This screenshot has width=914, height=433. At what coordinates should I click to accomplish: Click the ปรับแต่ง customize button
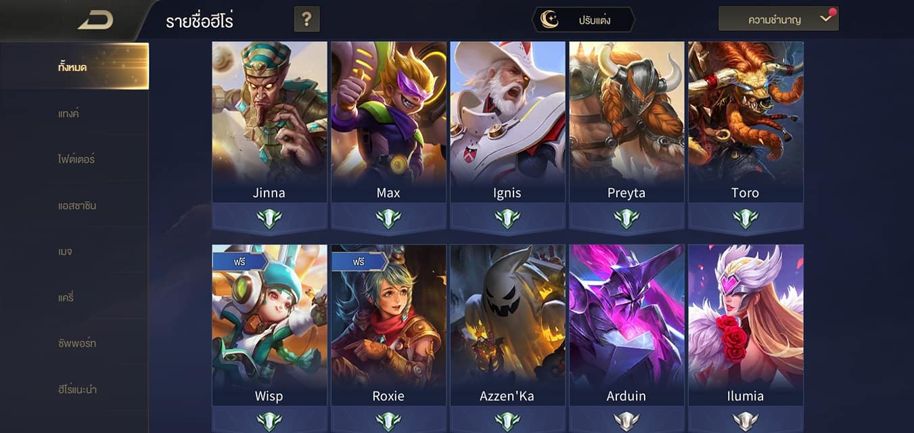(x=583, y=20)
